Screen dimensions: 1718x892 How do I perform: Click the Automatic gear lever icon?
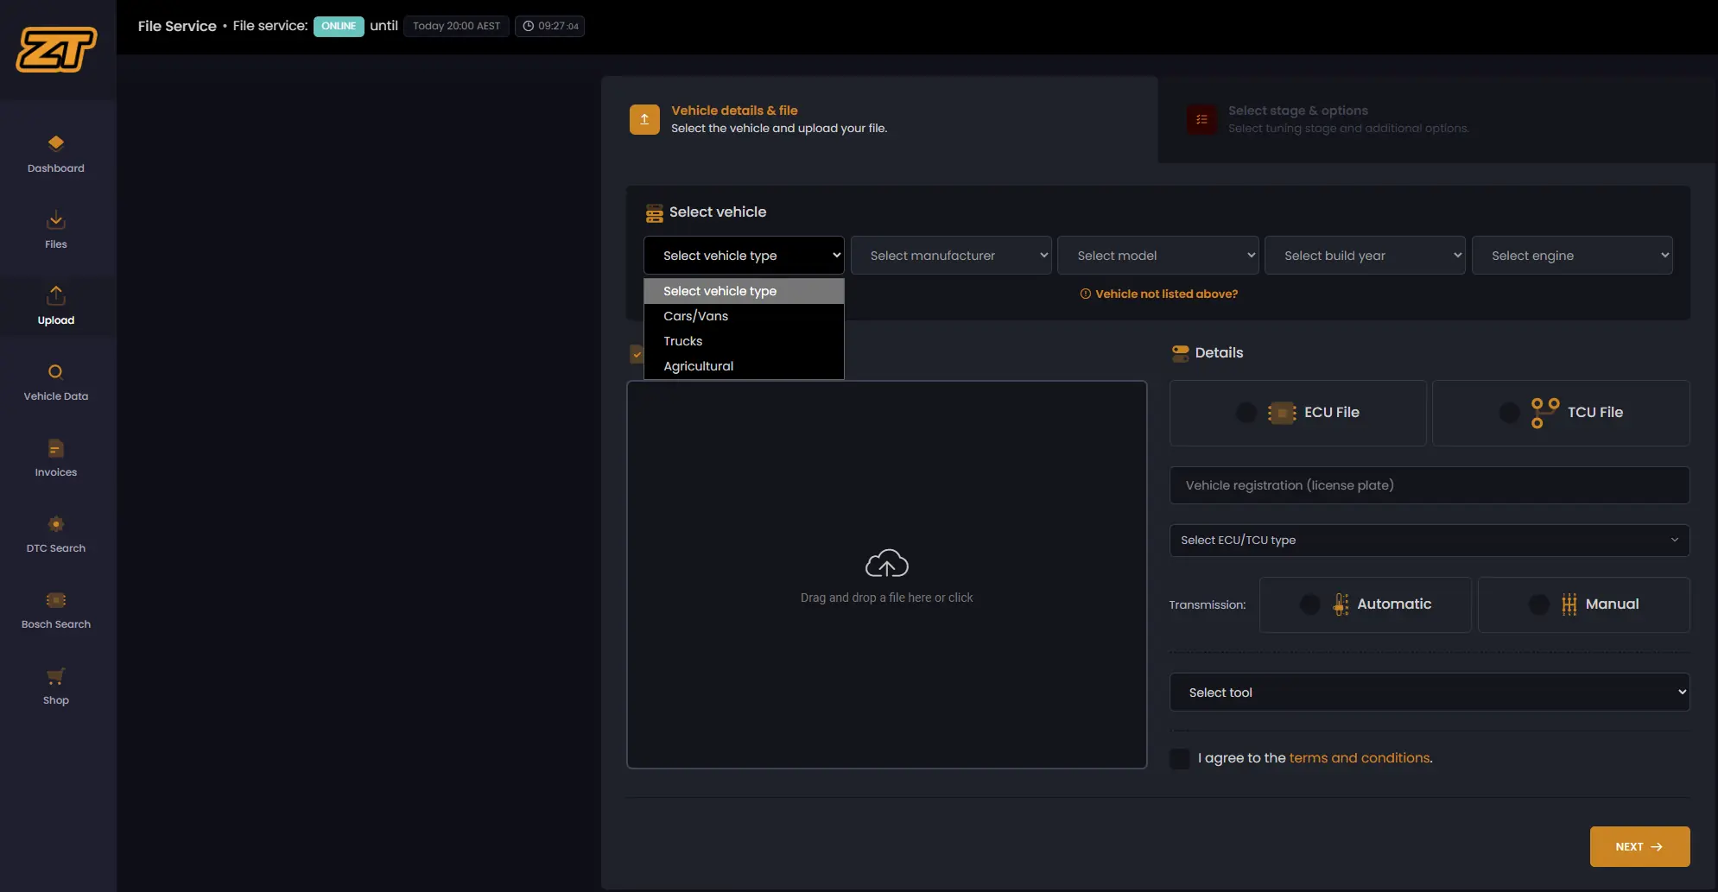point(1341,604)
